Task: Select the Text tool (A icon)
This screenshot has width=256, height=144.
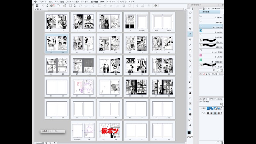Action: pos(190,125)
